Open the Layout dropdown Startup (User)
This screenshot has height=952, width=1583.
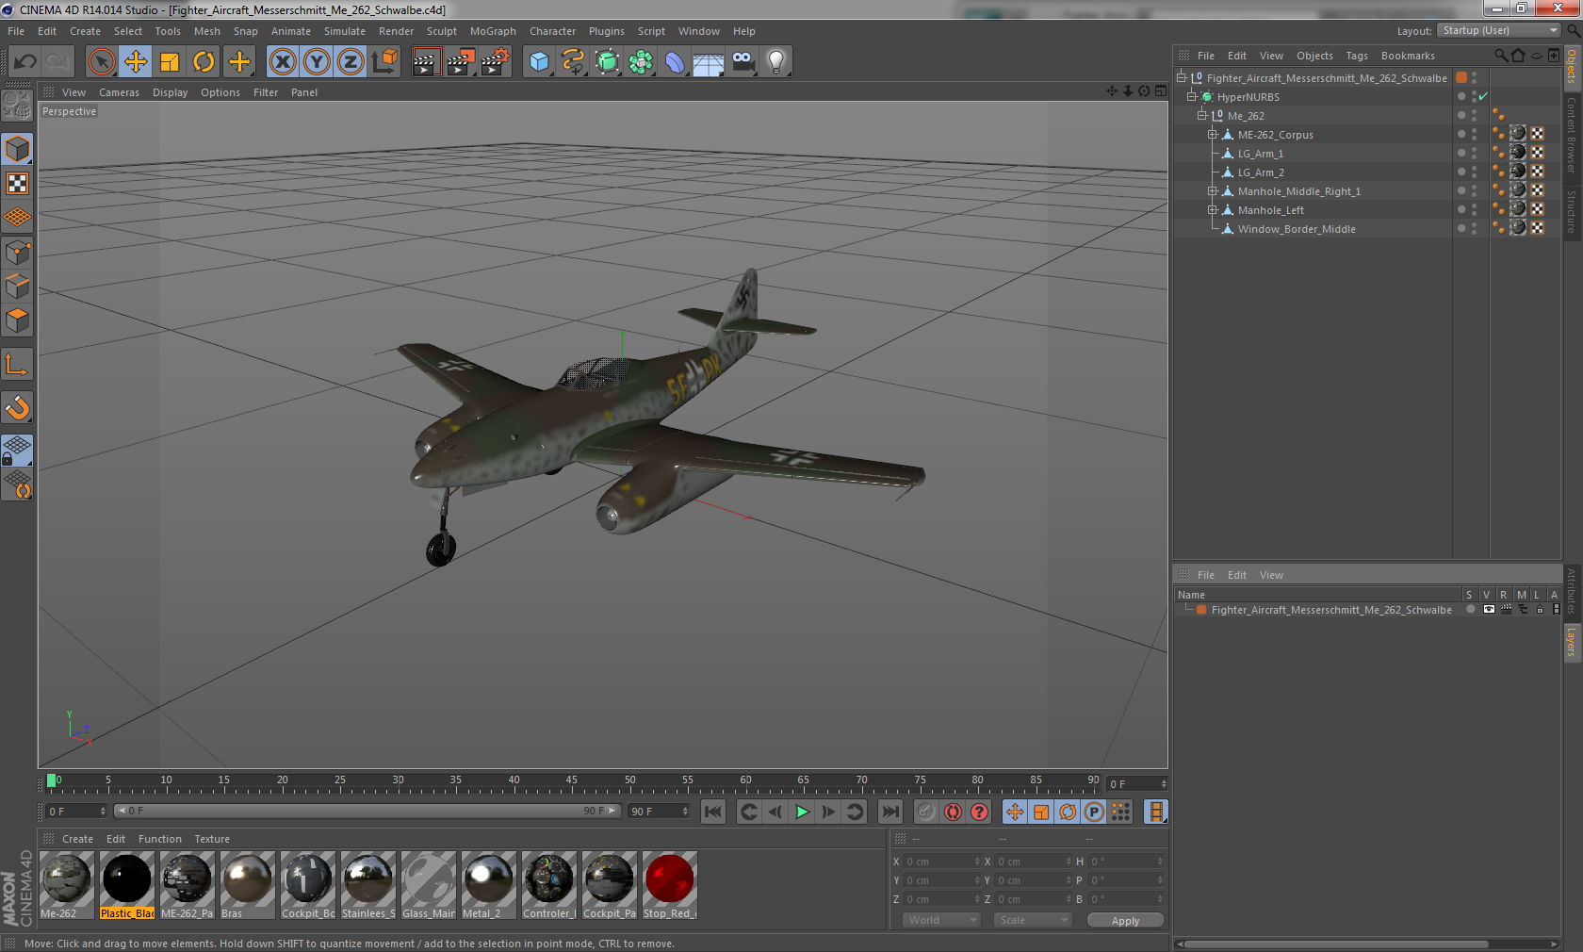coord(1499,30)
